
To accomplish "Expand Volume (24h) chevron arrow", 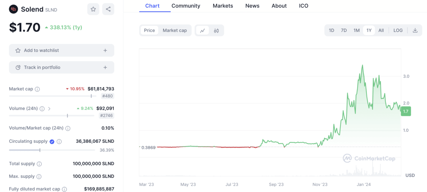I will point(49,109).
